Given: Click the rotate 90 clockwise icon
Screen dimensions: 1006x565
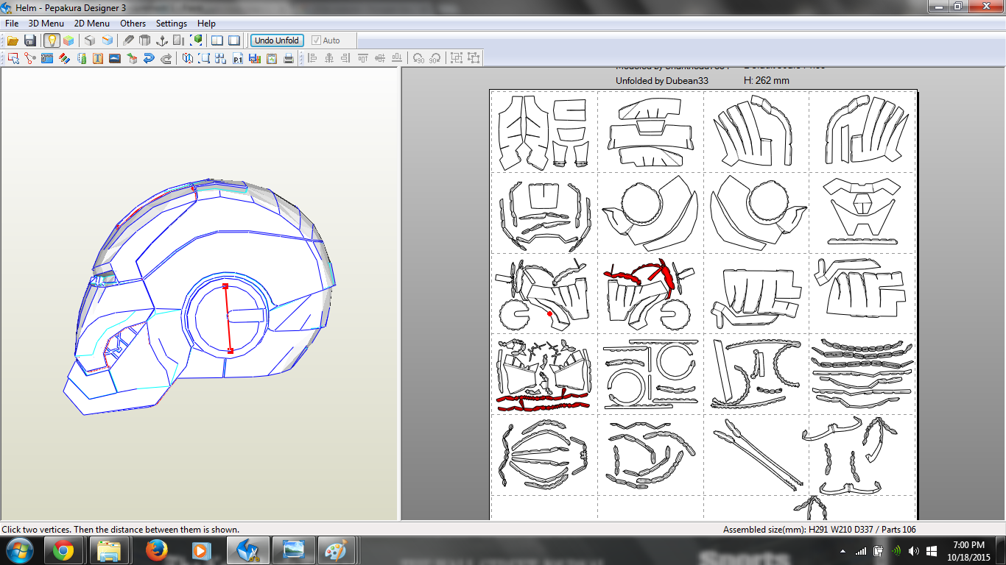Looking at the screenshot, I should (435, 58).
